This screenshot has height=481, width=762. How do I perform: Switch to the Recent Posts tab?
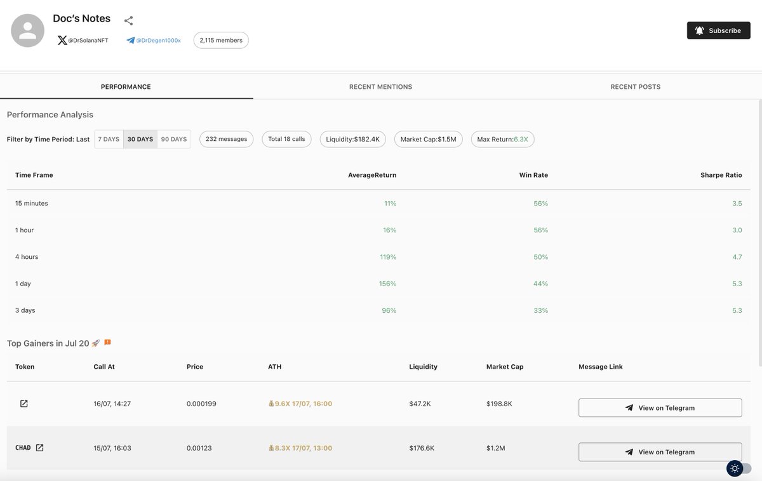(635, 87)
